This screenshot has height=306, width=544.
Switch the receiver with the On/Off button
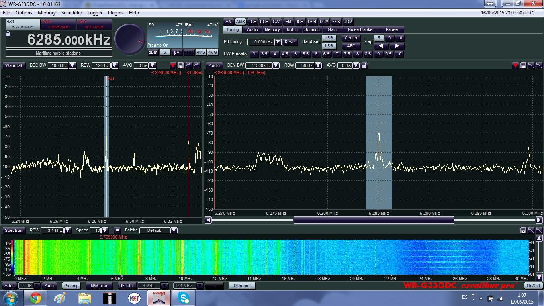click(533, 286)
